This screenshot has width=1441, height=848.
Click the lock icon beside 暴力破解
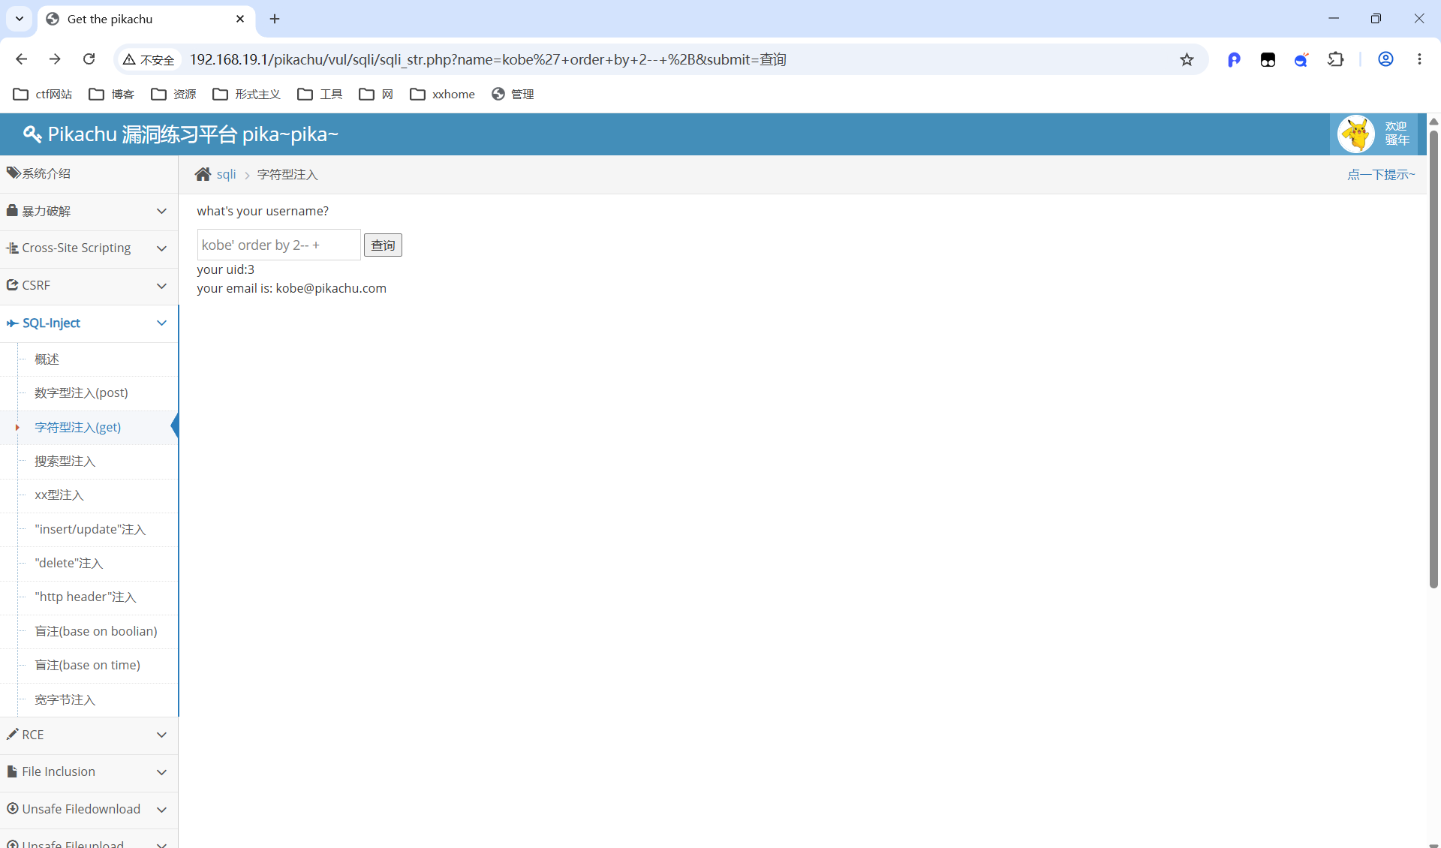click(x=12, y=210)
